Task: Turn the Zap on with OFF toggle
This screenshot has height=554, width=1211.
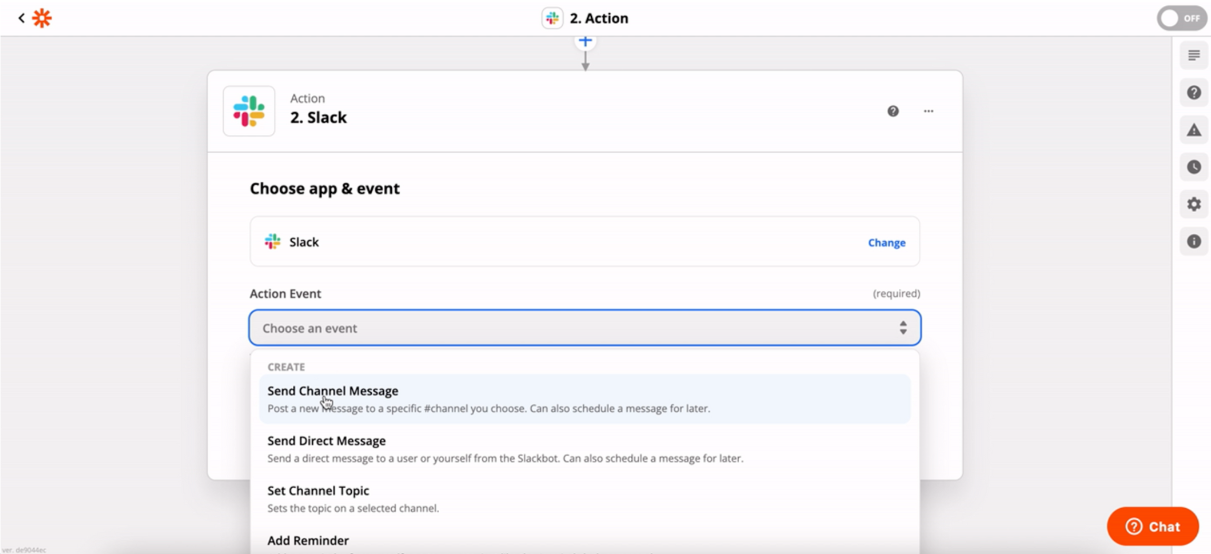Action: point(1182,18)
